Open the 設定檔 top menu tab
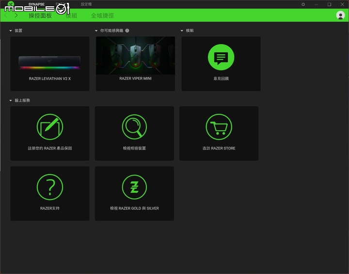This screenshot has width=349, height=274. point(86,4)
